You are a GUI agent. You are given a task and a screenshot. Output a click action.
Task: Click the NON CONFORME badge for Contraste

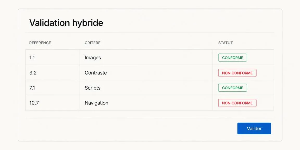[237, 73]
